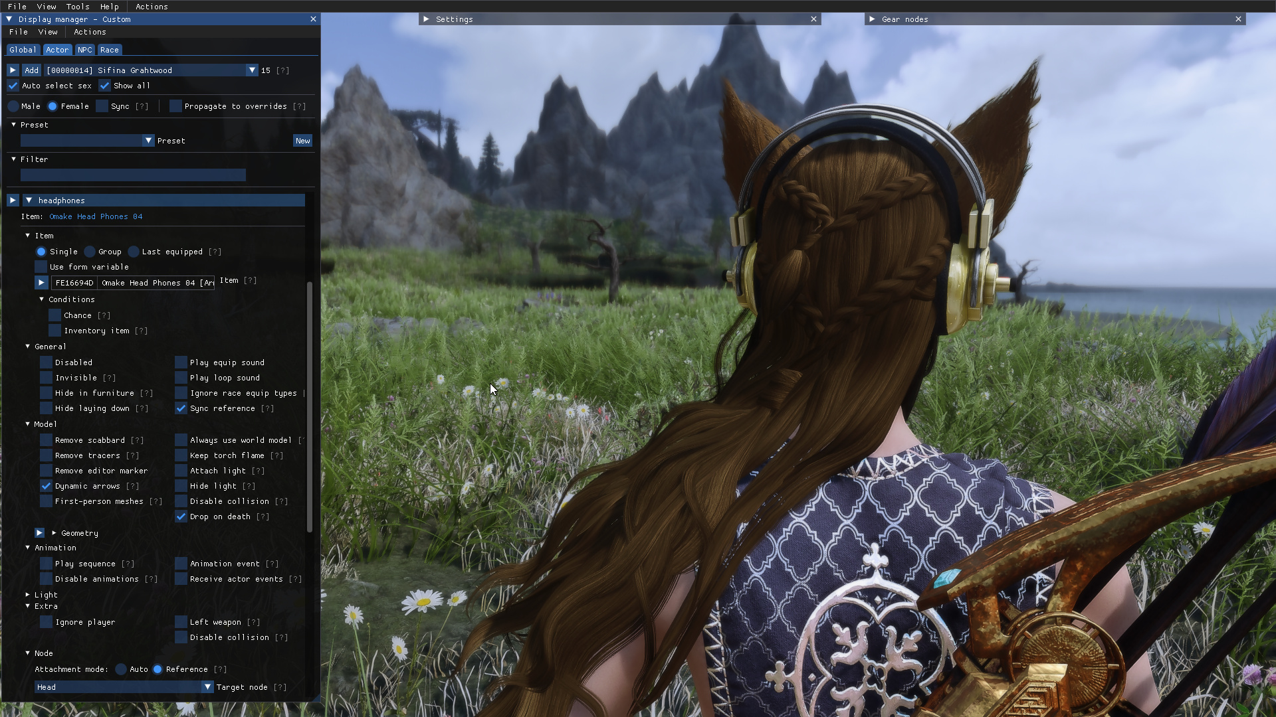Open the actor selection dropdown
The image size is (1276, 717).
[252, 70]
